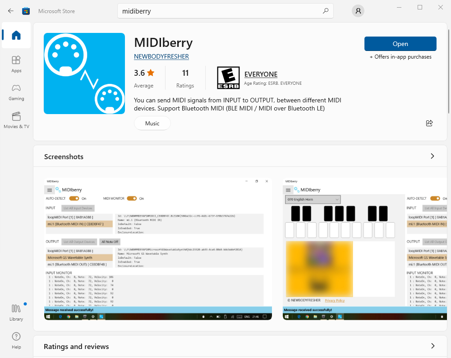
Task: Expand the Screenshots section chevron
Action: tap(432, 156)
